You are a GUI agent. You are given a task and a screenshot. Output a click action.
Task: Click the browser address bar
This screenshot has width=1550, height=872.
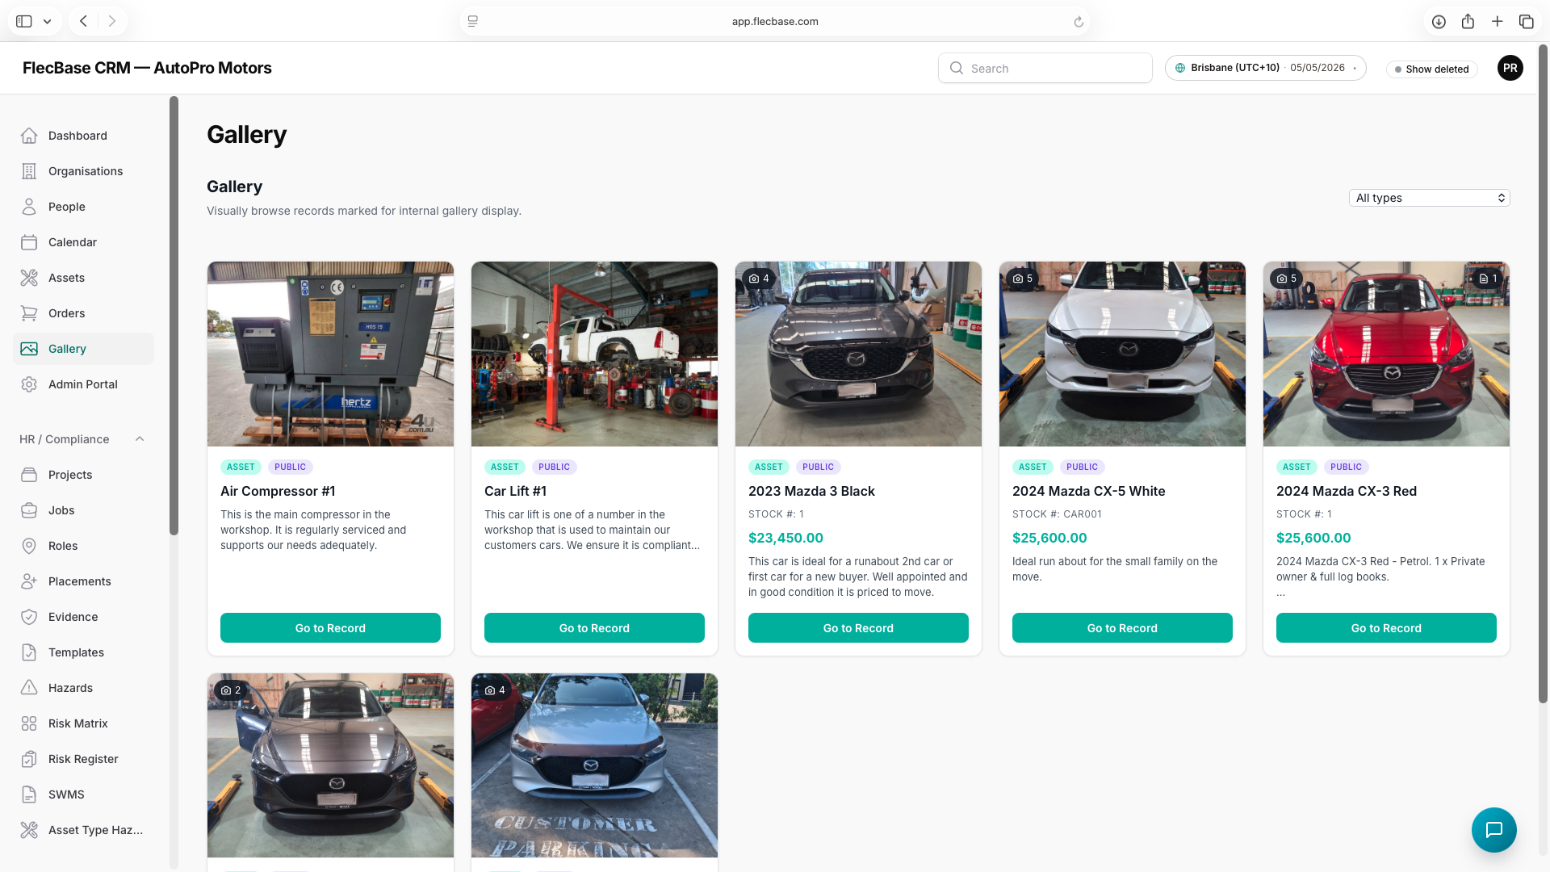coord(775,22)
